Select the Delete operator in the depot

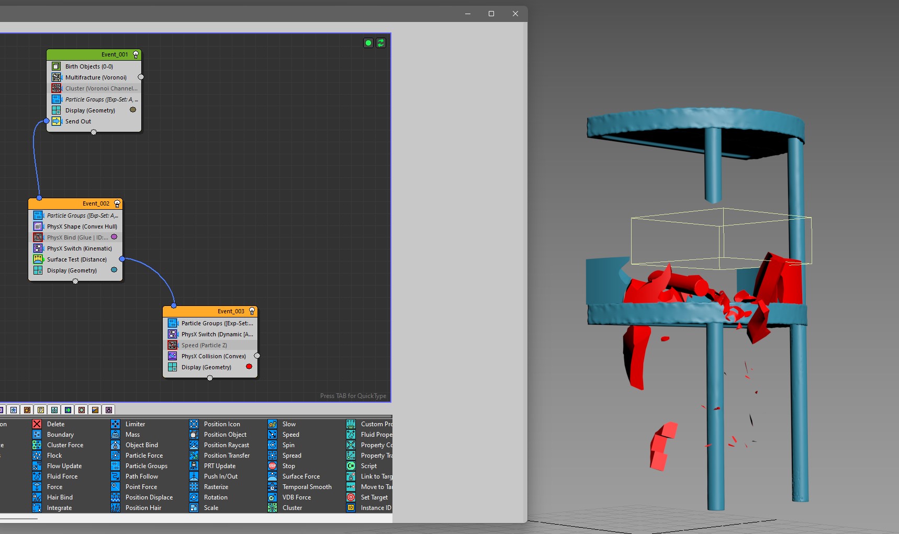click(55, 424)
